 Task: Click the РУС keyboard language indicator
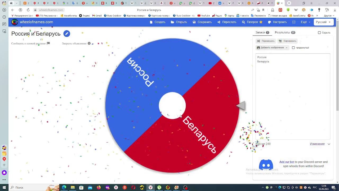[x=315, y=188]
